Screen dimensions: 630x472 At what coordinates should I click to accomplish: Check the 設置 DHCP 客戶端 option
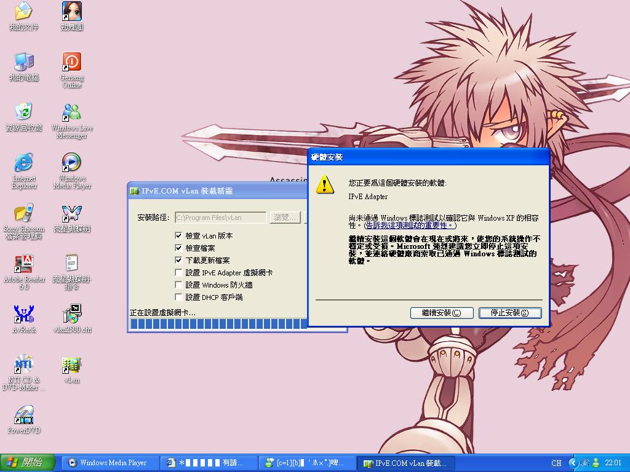(x=179, y=297)
